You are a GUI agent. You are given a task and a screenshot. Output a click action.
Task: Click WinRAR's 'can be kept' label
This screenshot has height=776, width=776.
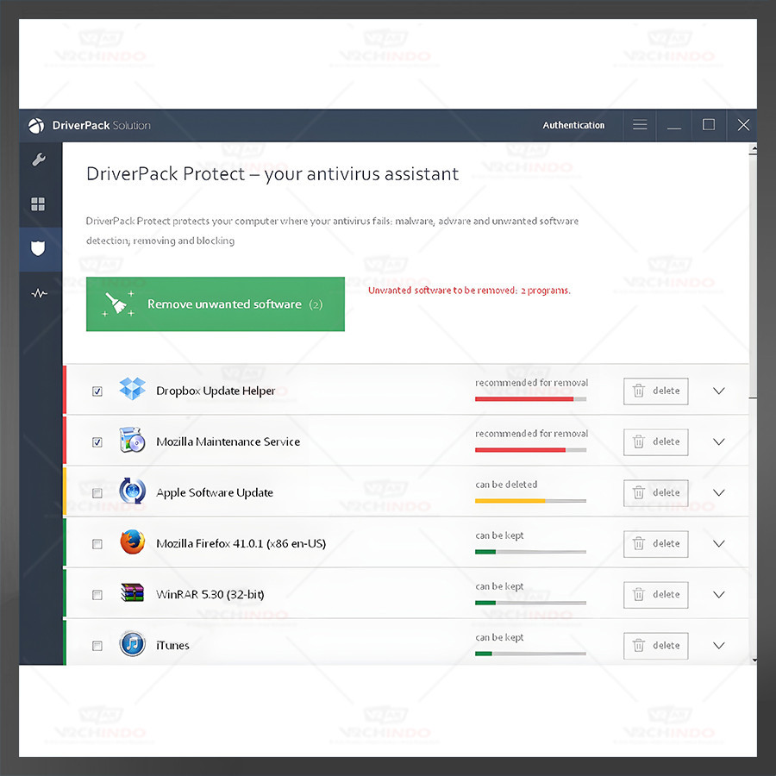click(499, 586)
